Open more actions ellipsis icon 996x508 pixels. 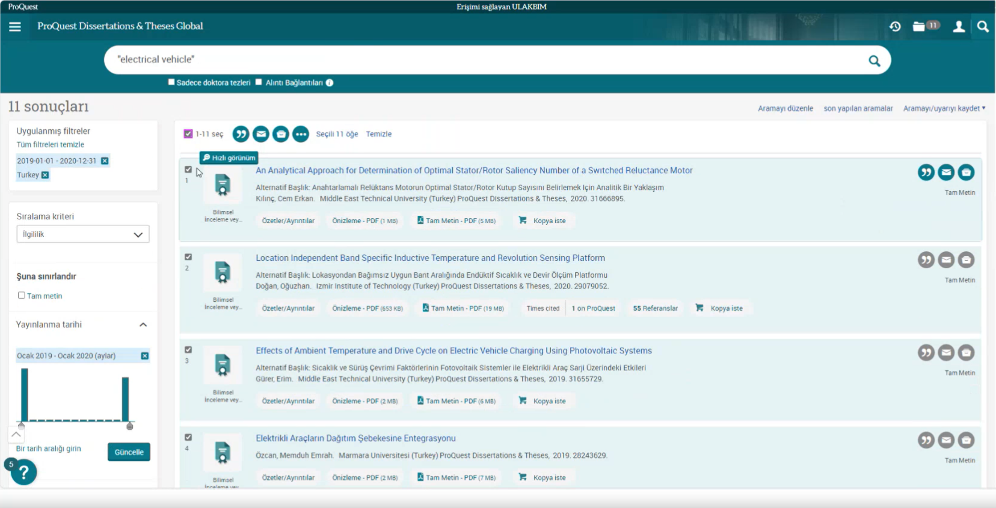301,134
